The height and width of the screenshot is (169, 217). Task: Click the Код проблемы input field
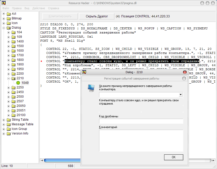click(x=141, y=121)
